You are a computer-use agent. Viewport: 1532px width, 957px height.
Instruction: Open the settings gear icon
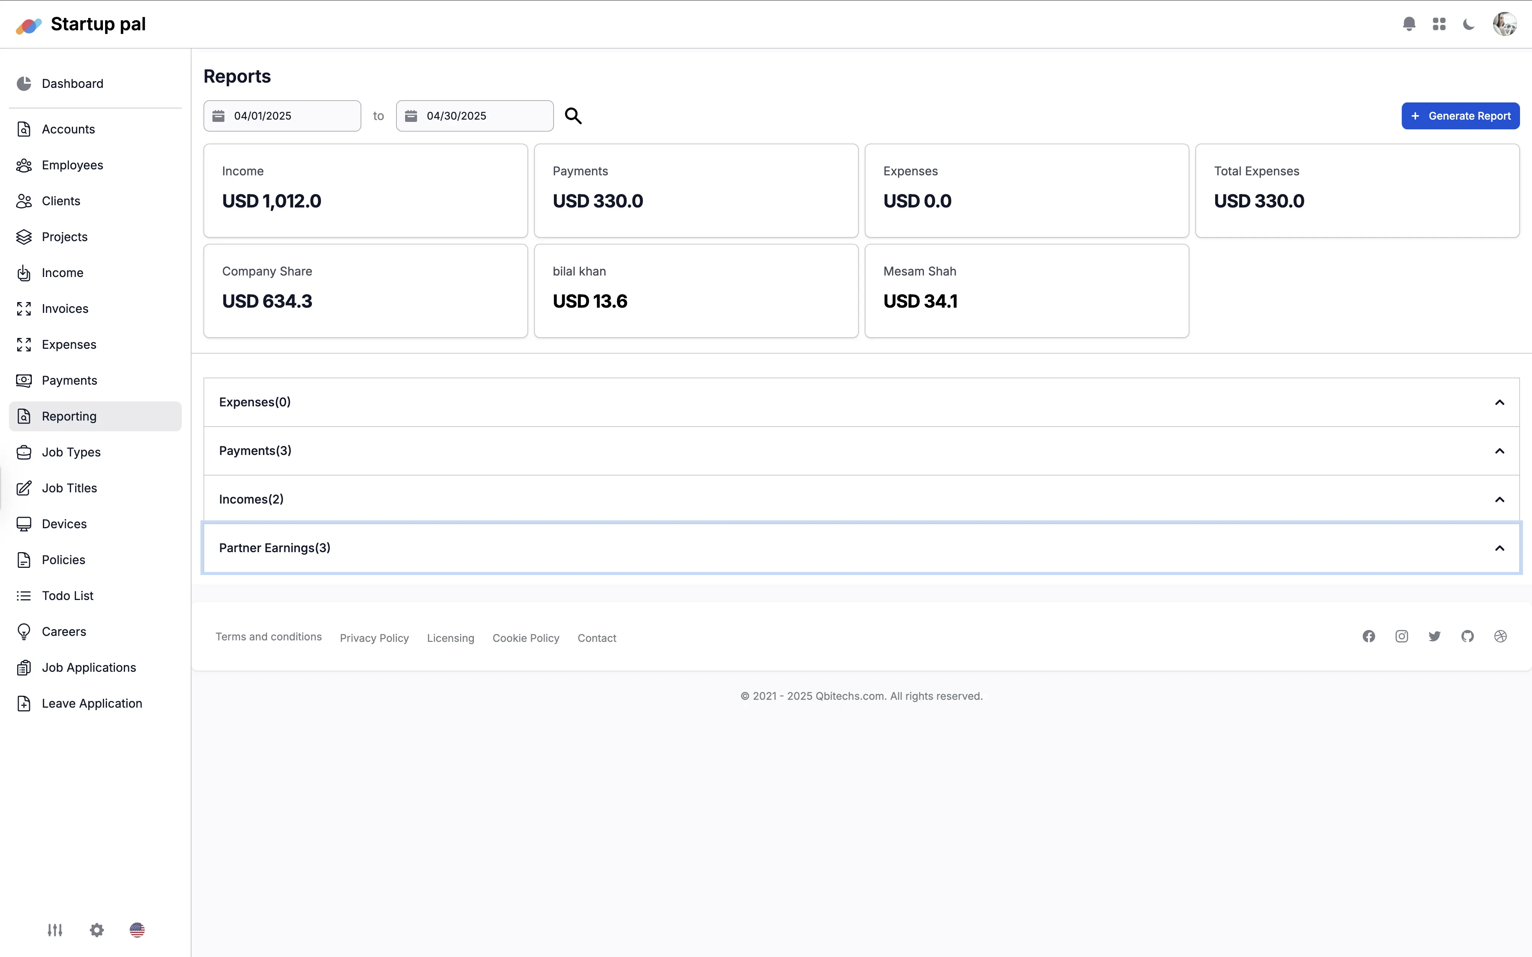(x=97, y=930)
